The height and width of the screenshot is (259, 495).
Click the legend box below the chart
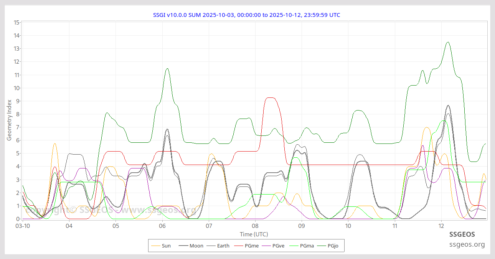point(246,245)
